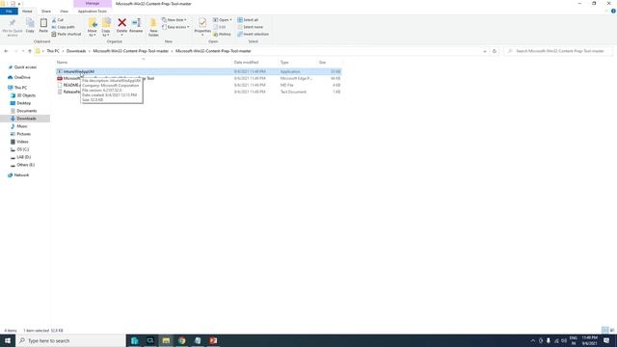Open the command prompt taskbar icon
The height and width of the screenshot is (347, 617).
click(150, 340)
